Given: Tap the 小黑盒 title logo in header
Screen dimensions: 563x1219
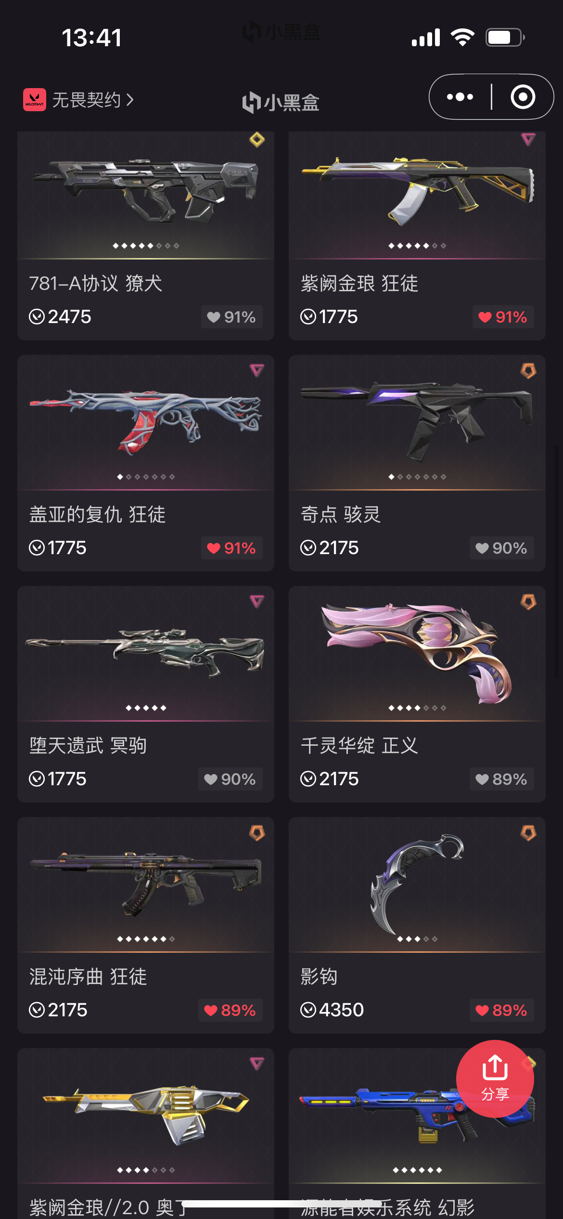Looking at the screenshot, I should click(x=281, y=102).
